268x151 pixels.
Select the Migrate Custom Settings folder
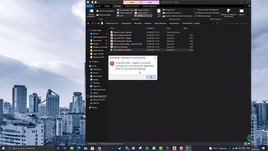[x=122, y=32]
